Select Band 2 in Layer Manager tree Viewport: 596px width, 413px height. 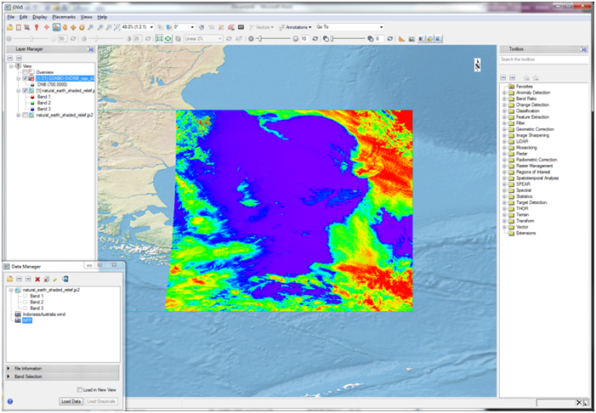point(43,103)
